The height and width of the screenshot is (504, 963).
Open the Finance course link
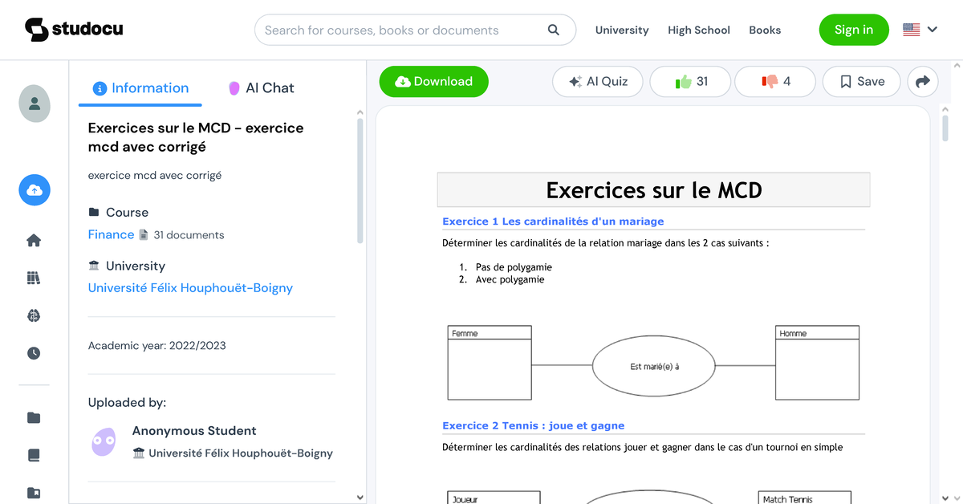[x=111, y=234]
